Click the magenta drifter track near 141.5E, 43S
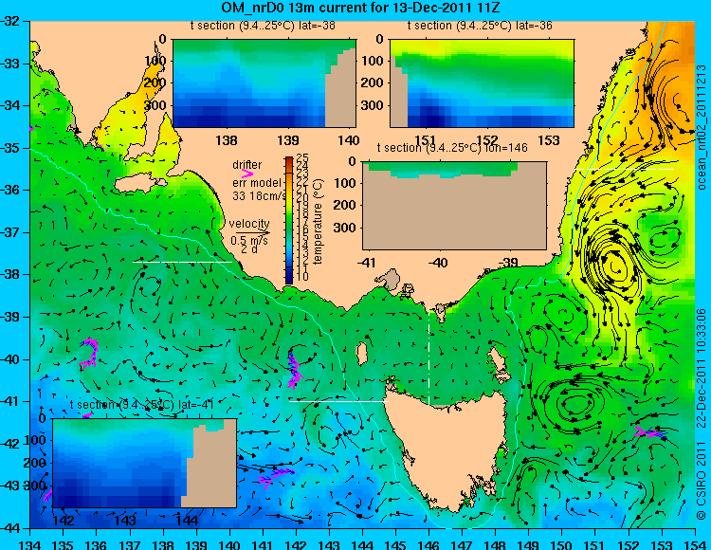Image resolution: width=711 pixels, height=550 pixels. (x=276, y=477)
